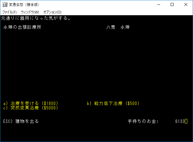The image size is (193, 142).
Task: Click the message 元通りに器用になった気がする。
Action: 36,18
